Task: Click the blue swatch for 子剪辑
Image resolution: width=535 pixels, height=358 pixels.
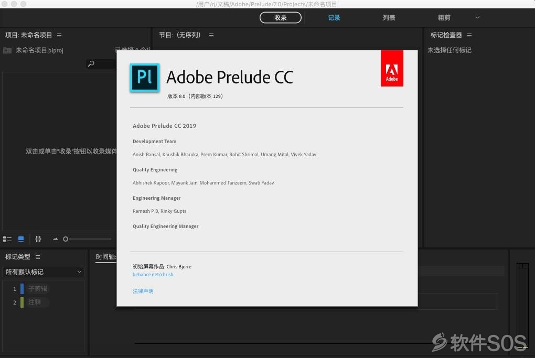Action: tap(22, 289)
